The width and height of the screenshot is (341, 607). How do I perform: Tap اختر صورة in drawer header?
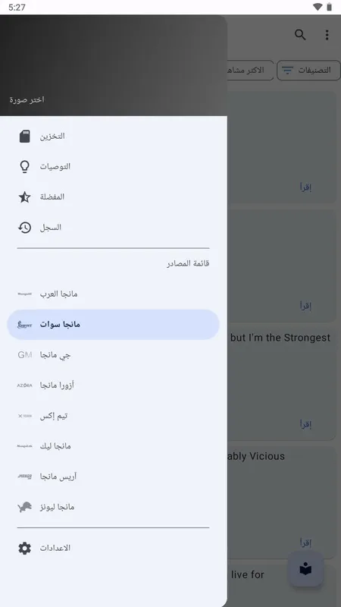pyautogui.click(x=27, y=99)
